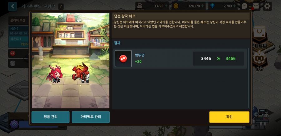281x136 pixels.
Task: Click the coffee cup stamina icon
Action: coord(139,6)
